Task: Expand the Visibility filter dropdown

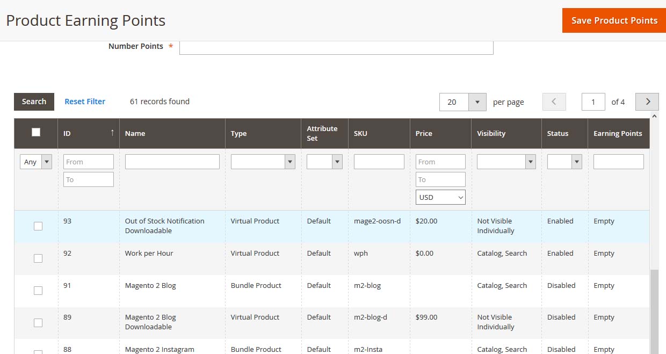Action: tap(506, 162)
